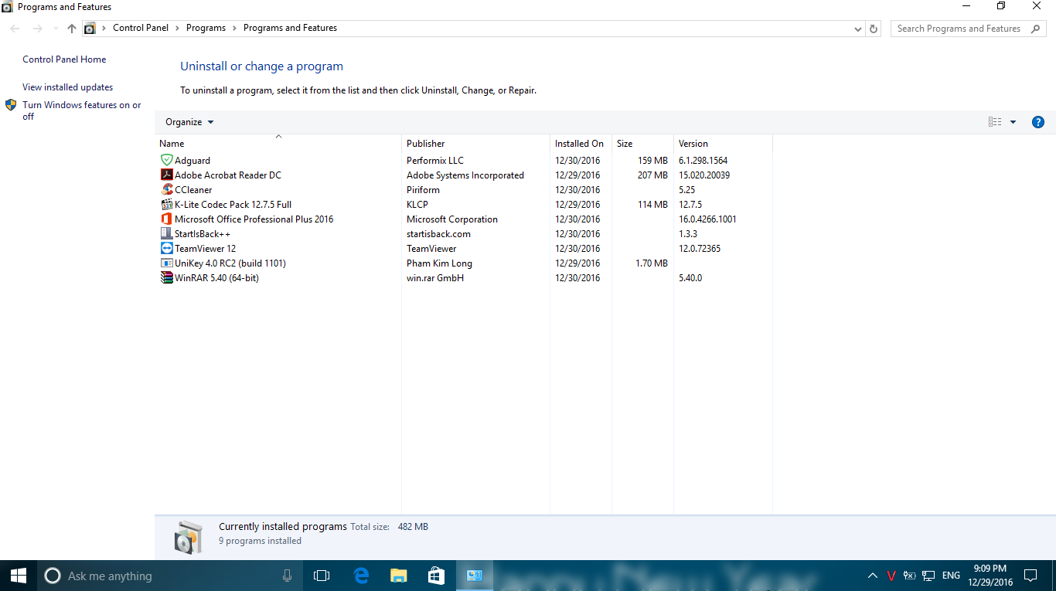Viewport: 1056px width, 591px height.
Task: Click the search magnifier icon
Action: point(1035,29)
